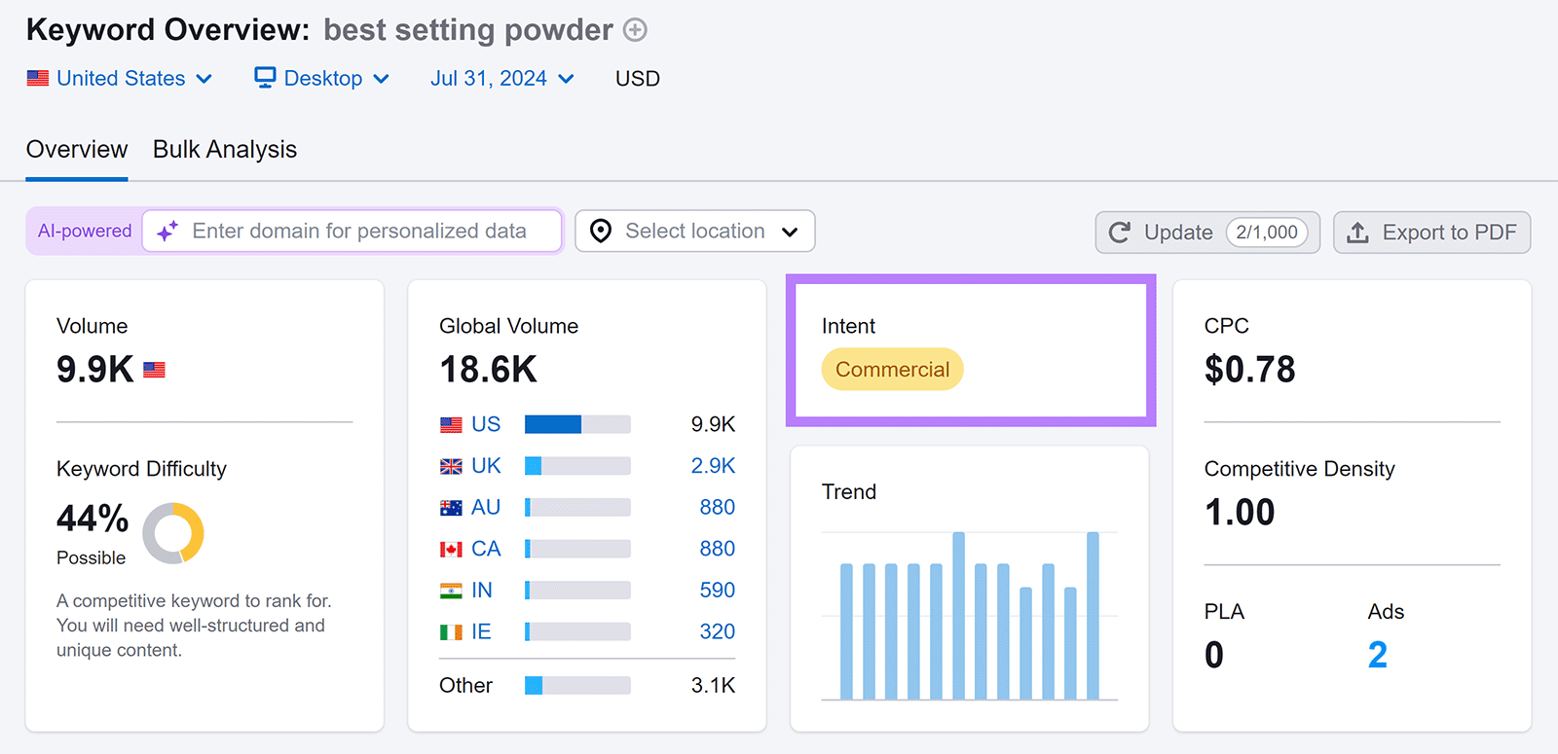The image size is (1558, 754).
Task: Click the Trend bar chart
Action: [970, 616]
